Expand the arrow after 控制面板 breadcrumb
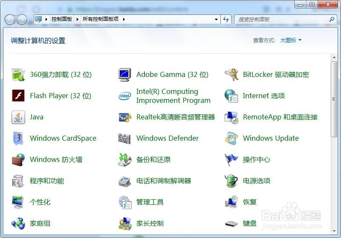Viewport: 341px width, 238px height. point(78,19)
